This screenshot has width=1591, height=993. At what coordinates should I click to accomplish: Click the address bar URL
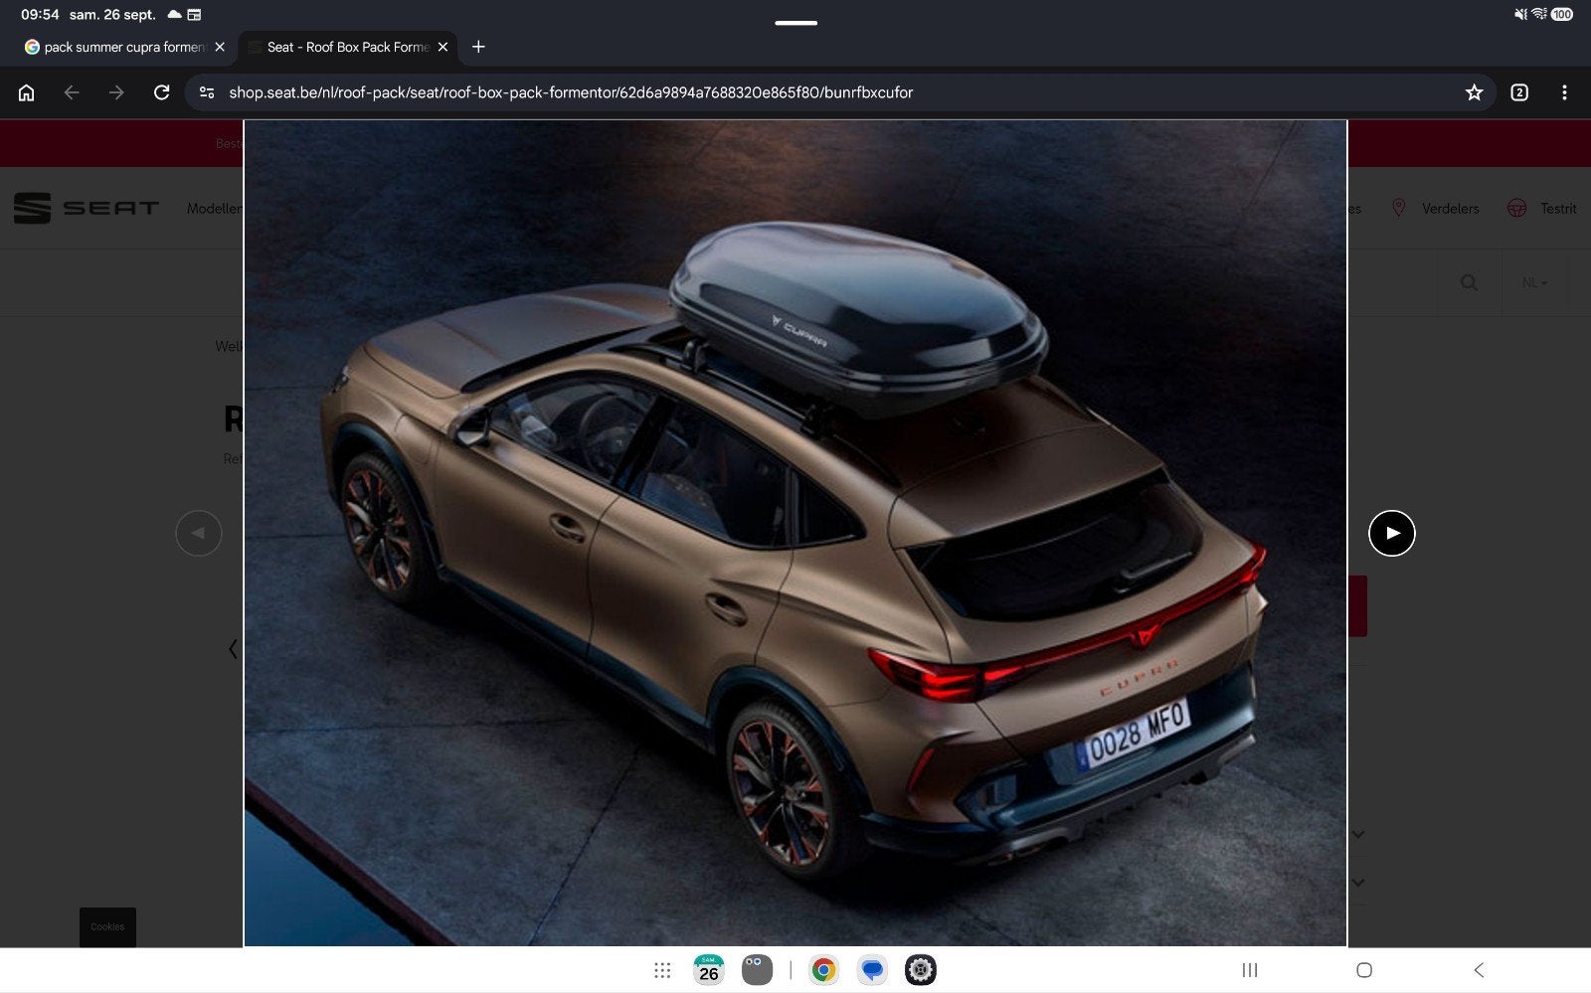coord(571,92)
